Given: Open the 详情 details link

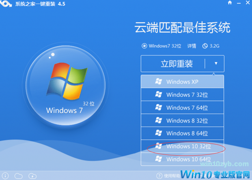Looking at the screenshot, I should 192,46.
